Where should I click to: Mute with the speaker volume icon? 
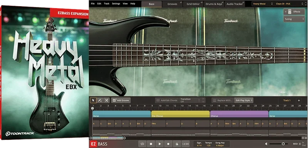(266, 144)
